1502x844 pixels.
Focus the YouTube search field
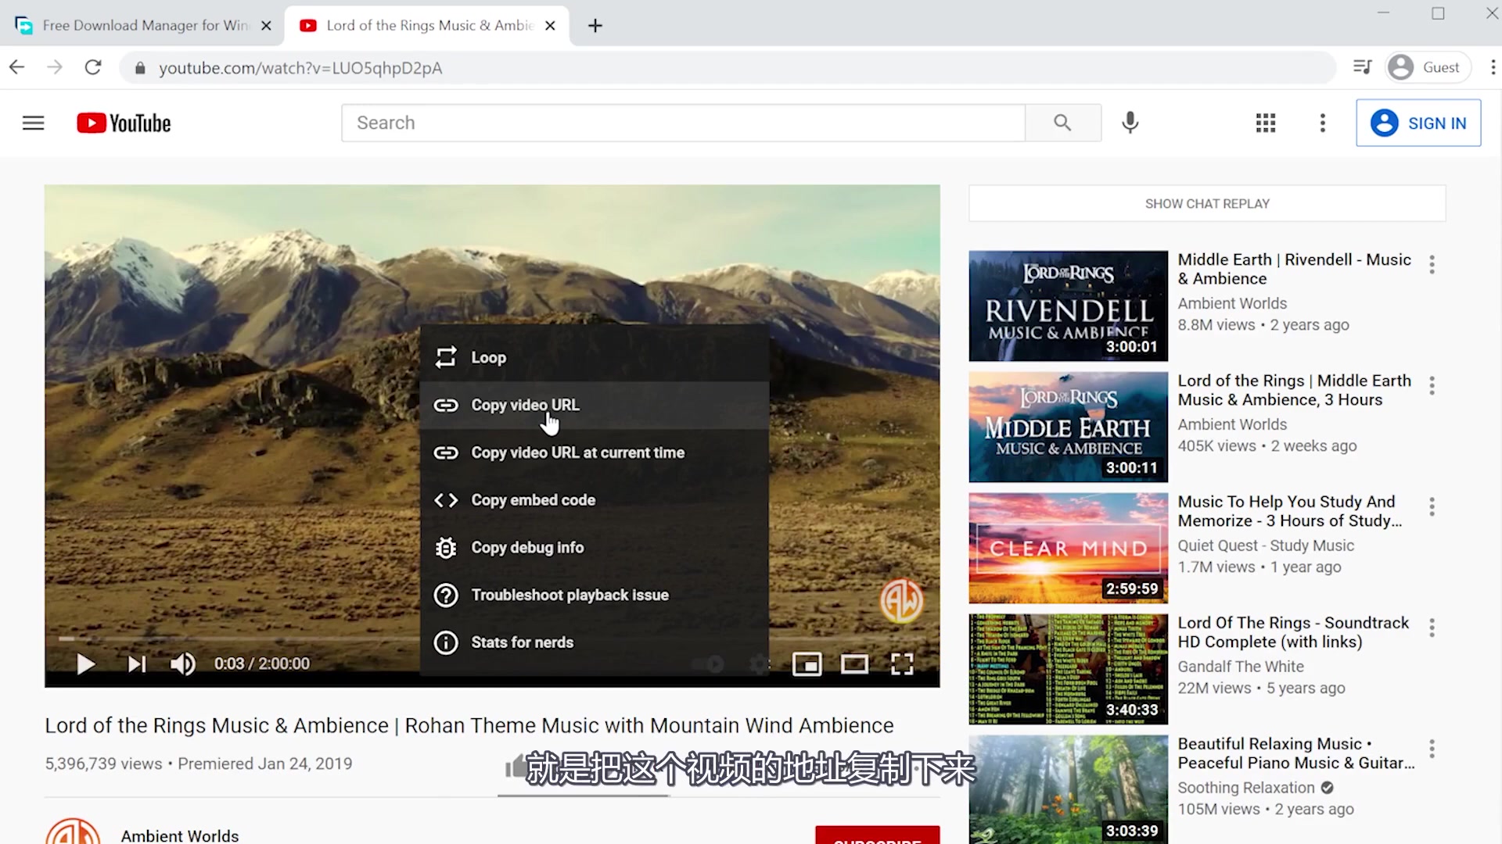point(683,123)
